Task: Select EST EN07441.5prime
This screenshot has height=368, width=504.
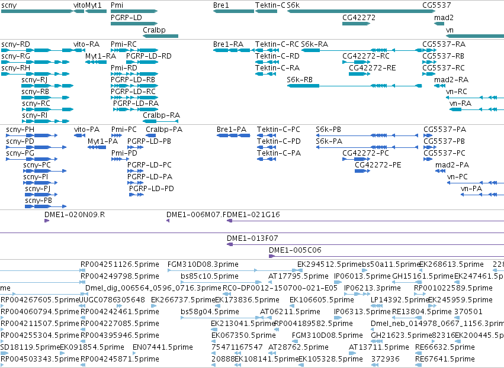Action: pyautogui.click(x=163, y=347)
